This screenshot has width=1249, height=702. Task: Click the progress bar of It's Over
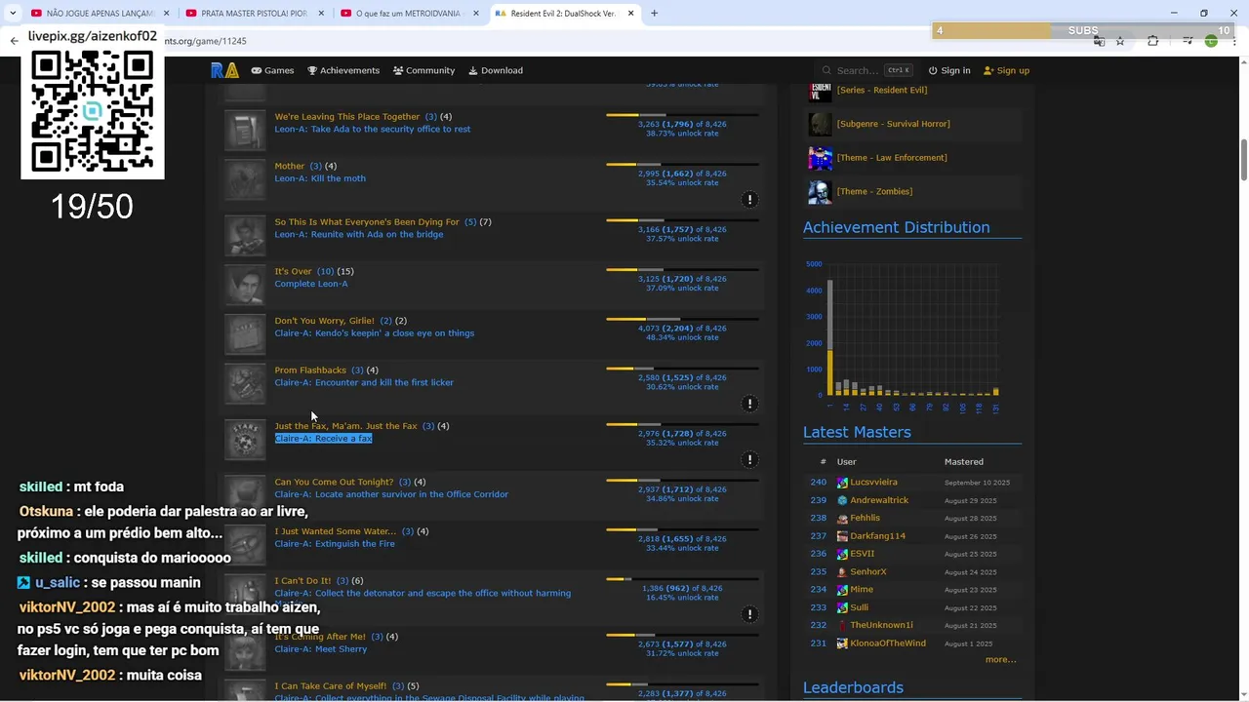[682, 269]
